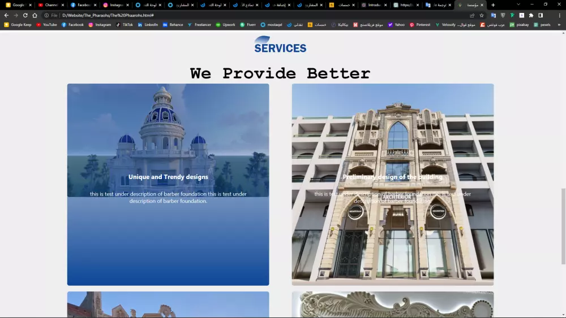This screenshot has width=566, height=318.
Task: Bookmark this page with the star icon
Action: [x=482, y=15]
